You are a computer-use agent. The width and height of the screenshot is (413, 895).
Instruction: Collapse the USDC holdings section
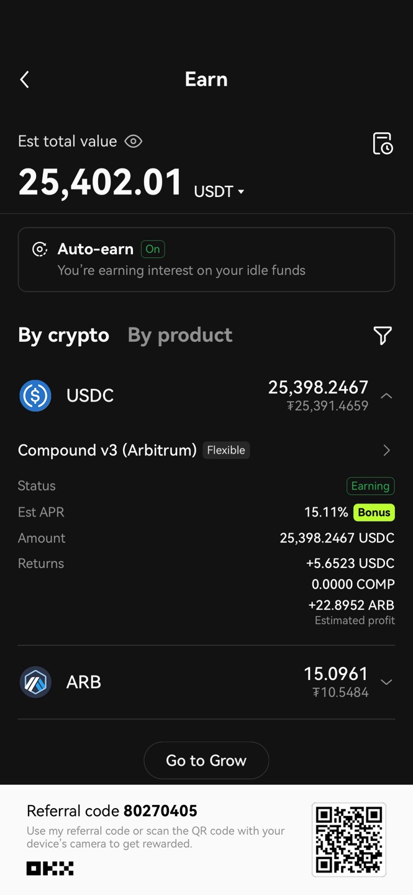386,396
